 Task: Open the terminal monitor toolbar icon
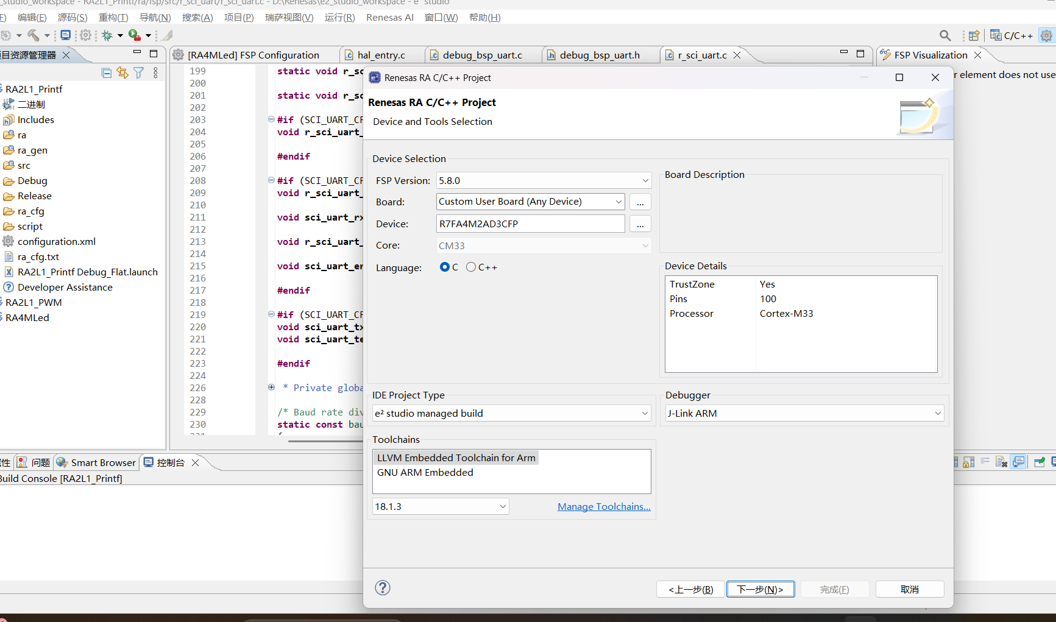66,35
